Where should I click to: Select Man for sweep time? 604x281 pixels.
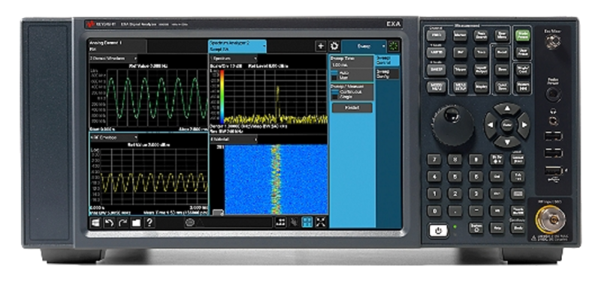(x=340, y=77)
